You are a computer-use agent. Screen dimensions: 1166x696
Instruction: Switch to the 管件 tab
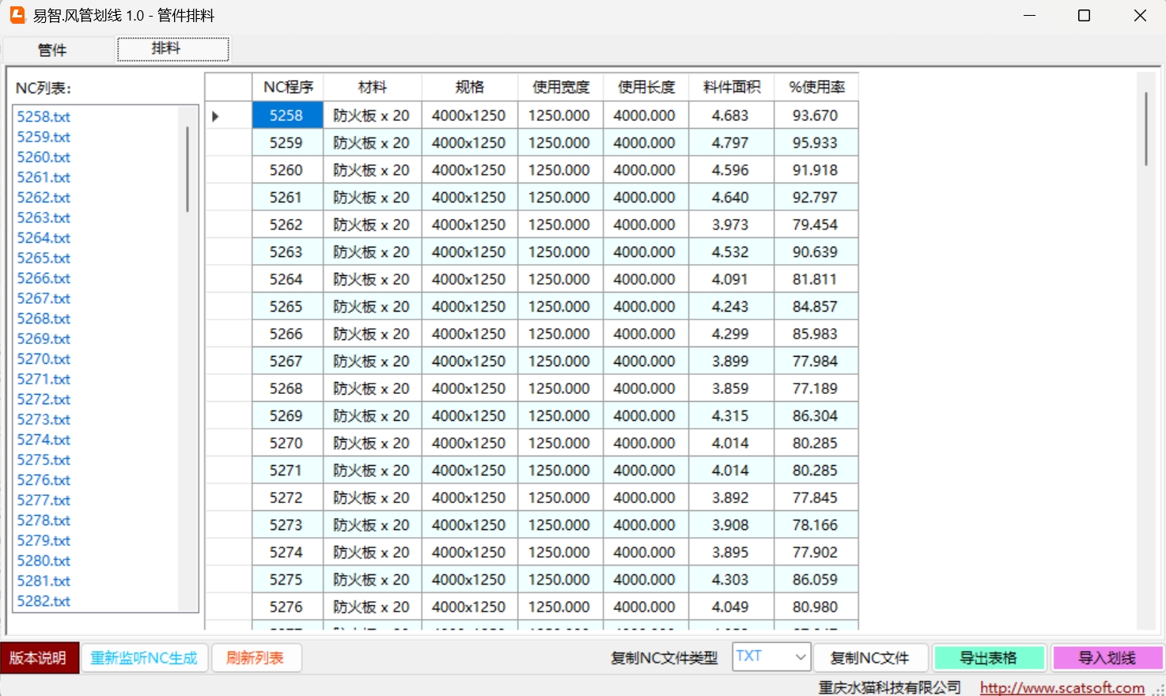(x=52, y=50)
